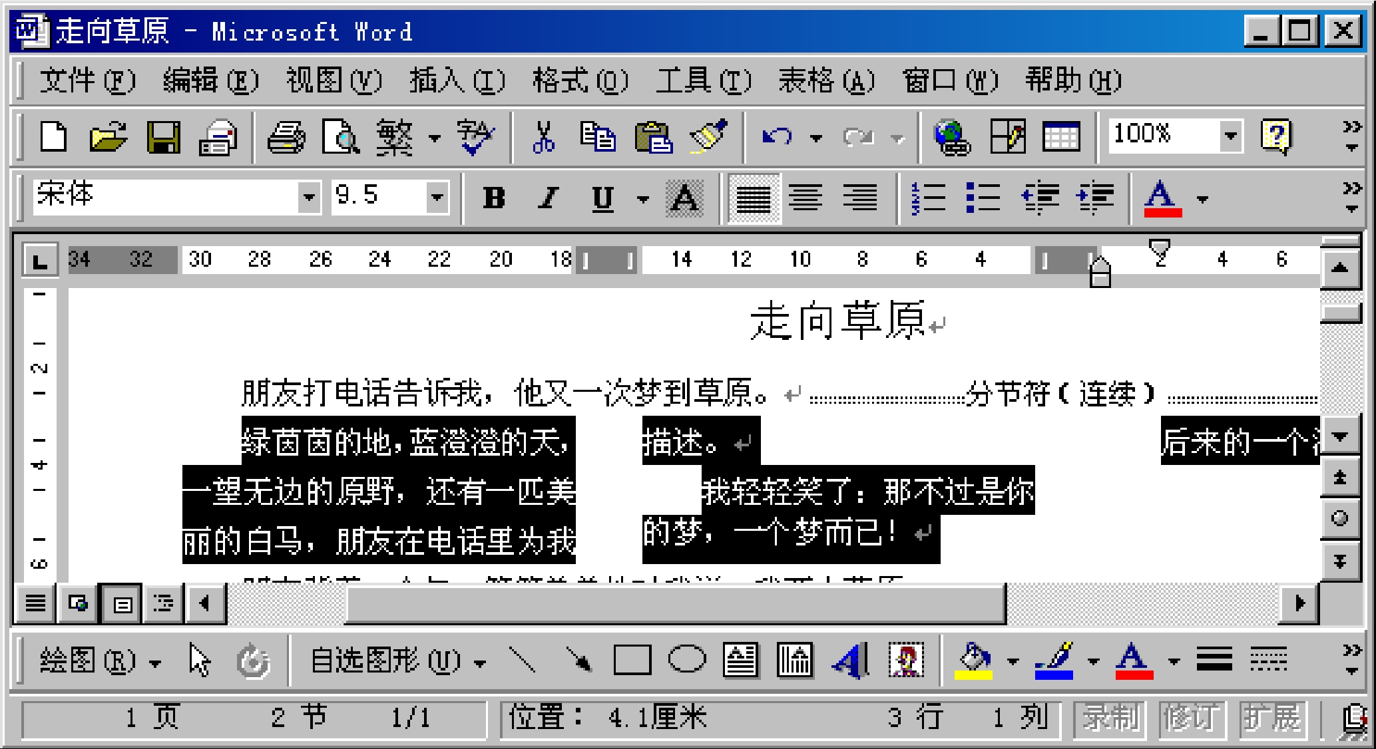Click the 自选图形(U) AutoShapes button
Viewport: 1376px width, 749px height.
tap(397, 661)
